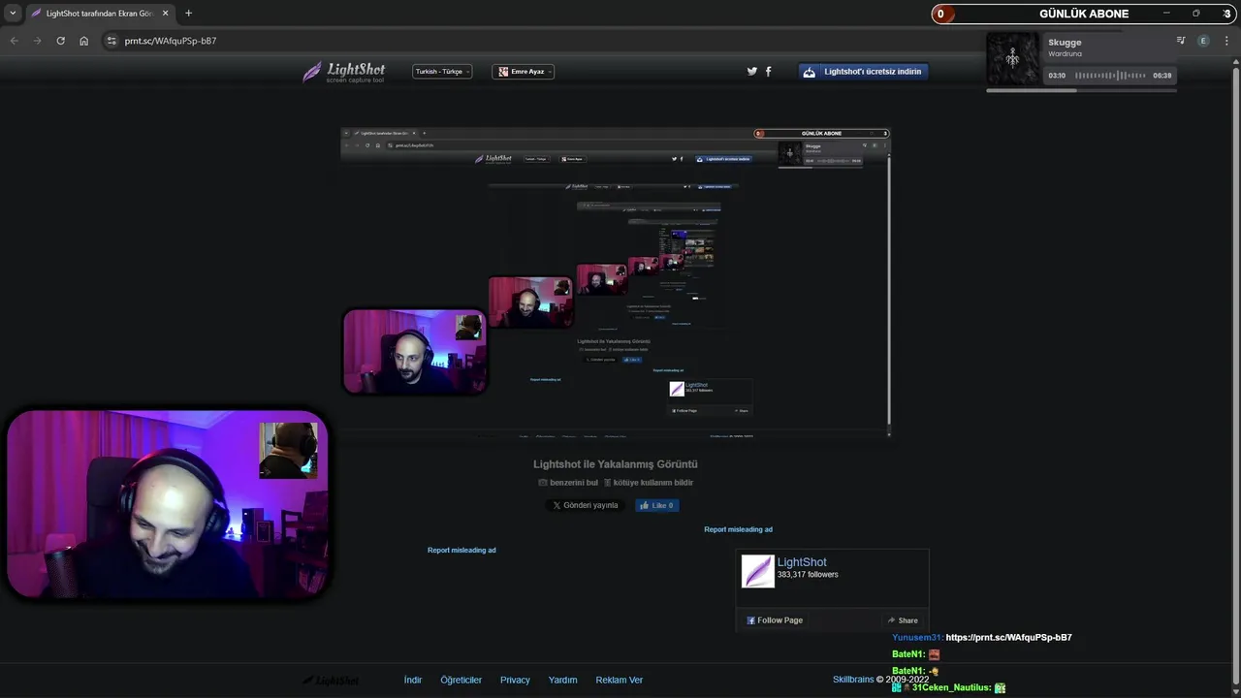
Task: Open the Reklam Ver footer link
Action: tap(619, 680)
